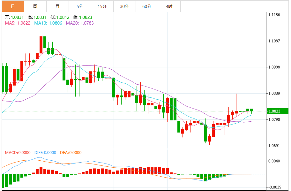Open the 15分 timeframe tab
Viewport: 291px width, 191px height.
[102, 6]
